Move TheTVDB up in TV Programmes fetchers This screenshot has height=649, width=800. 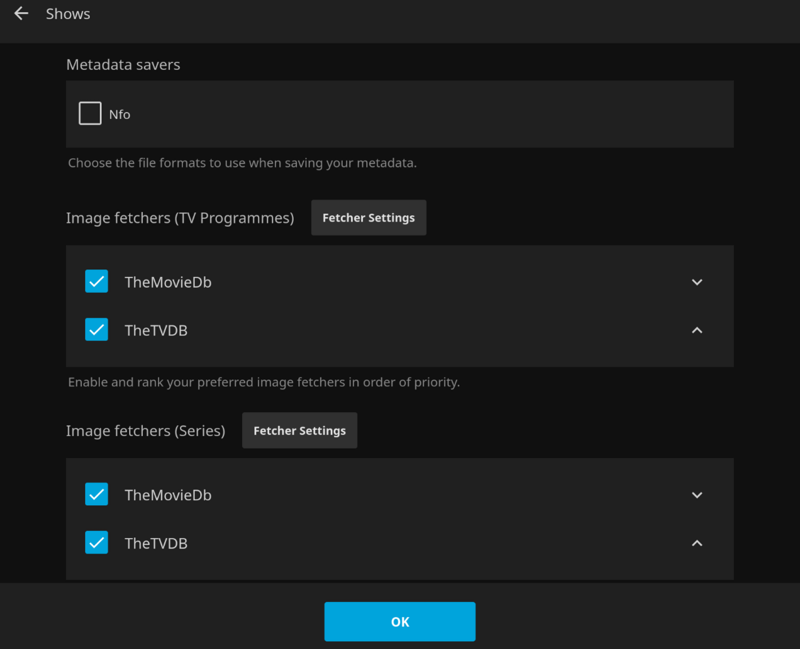click(x=697, y=330)
